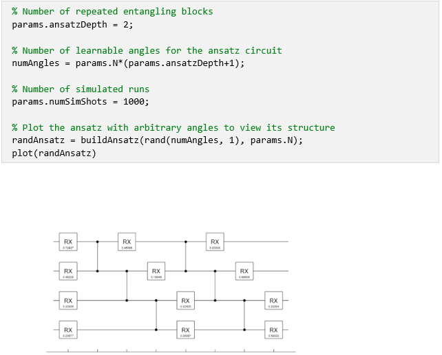Click the first control dot on the top qubit wire

(x=98, y=242)
